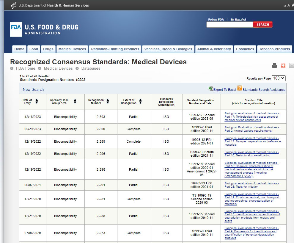
Task: Click the Export To Excel link text
Action: click(225, 90)
